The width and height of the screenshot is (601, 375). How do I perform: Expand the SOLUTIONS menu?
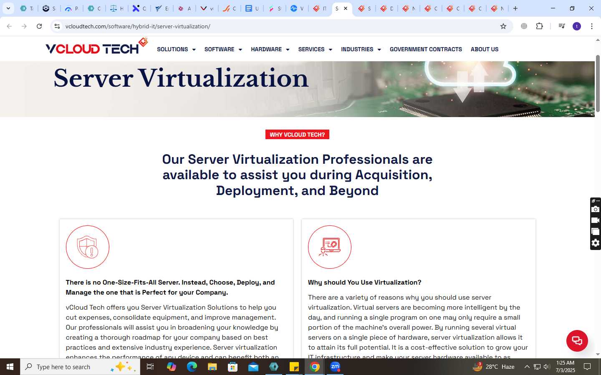176,49
